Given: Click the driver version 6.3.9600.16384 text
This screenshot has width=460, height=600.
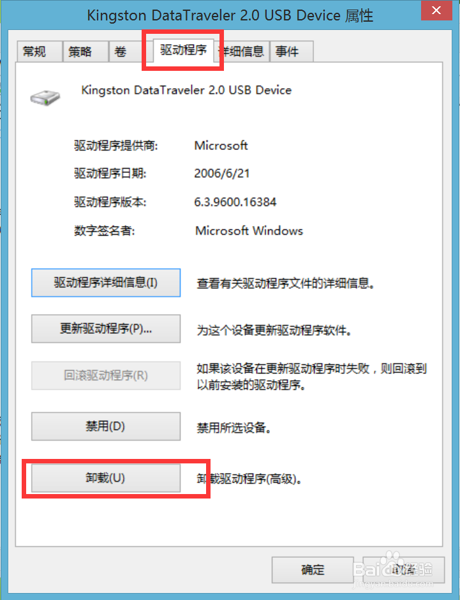Looking at the screenshot, I should 235,202.
